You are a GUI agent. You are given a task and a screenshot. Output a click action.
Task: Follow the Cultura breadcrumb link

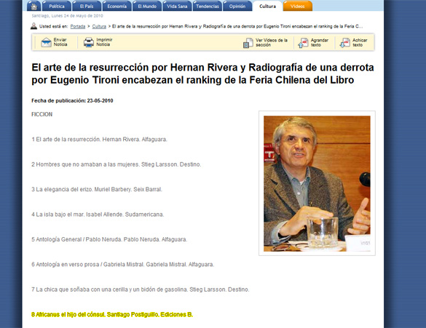99,26
